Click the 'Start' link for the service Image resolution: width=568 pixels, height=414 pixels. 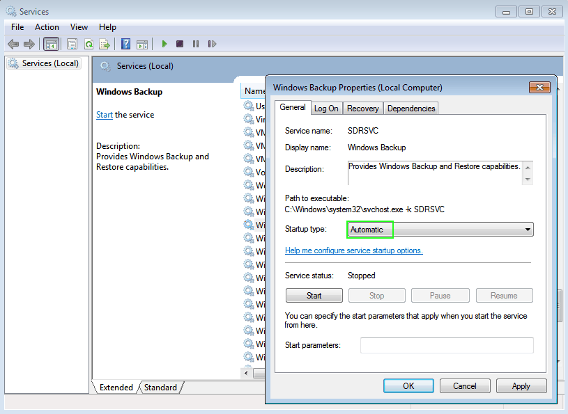click(105, 115)
